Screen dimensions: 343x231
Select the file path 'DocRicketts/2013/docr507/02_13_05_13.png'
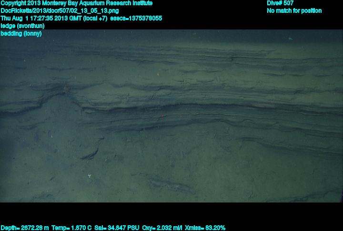click(x=60, y=11)
